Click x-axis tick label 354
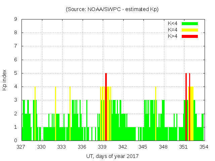Screen dimensions: 215x161 point(204,147)
